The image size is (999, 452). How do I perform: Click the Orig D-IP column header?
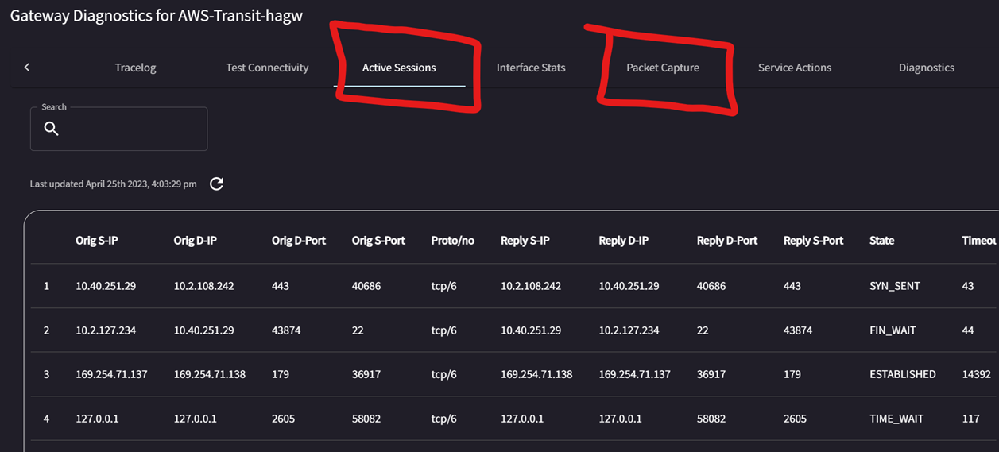[196, 240]
